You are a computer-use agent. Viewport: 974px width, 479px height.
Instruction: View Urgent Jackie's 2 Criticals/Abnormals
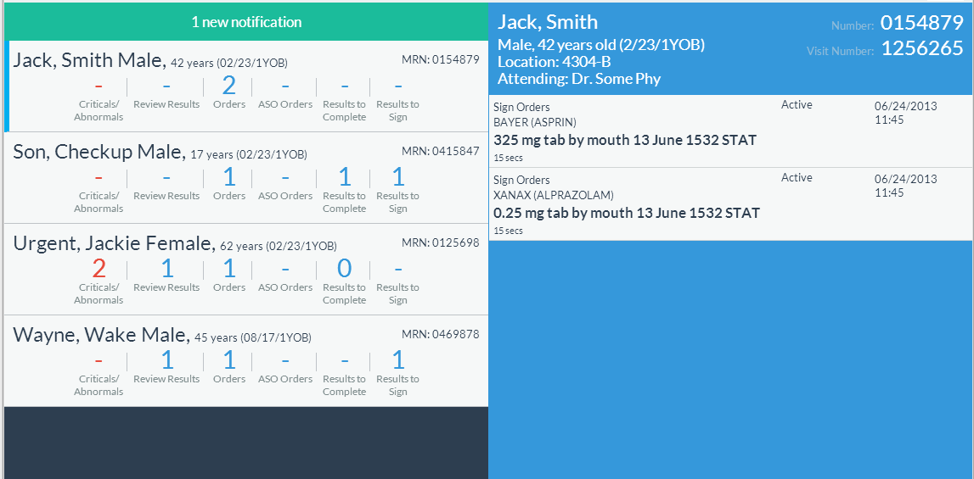99,269
